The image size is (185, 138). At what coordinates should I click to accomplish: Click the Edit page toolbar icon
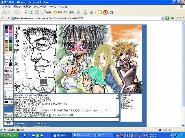pos(92,12)
